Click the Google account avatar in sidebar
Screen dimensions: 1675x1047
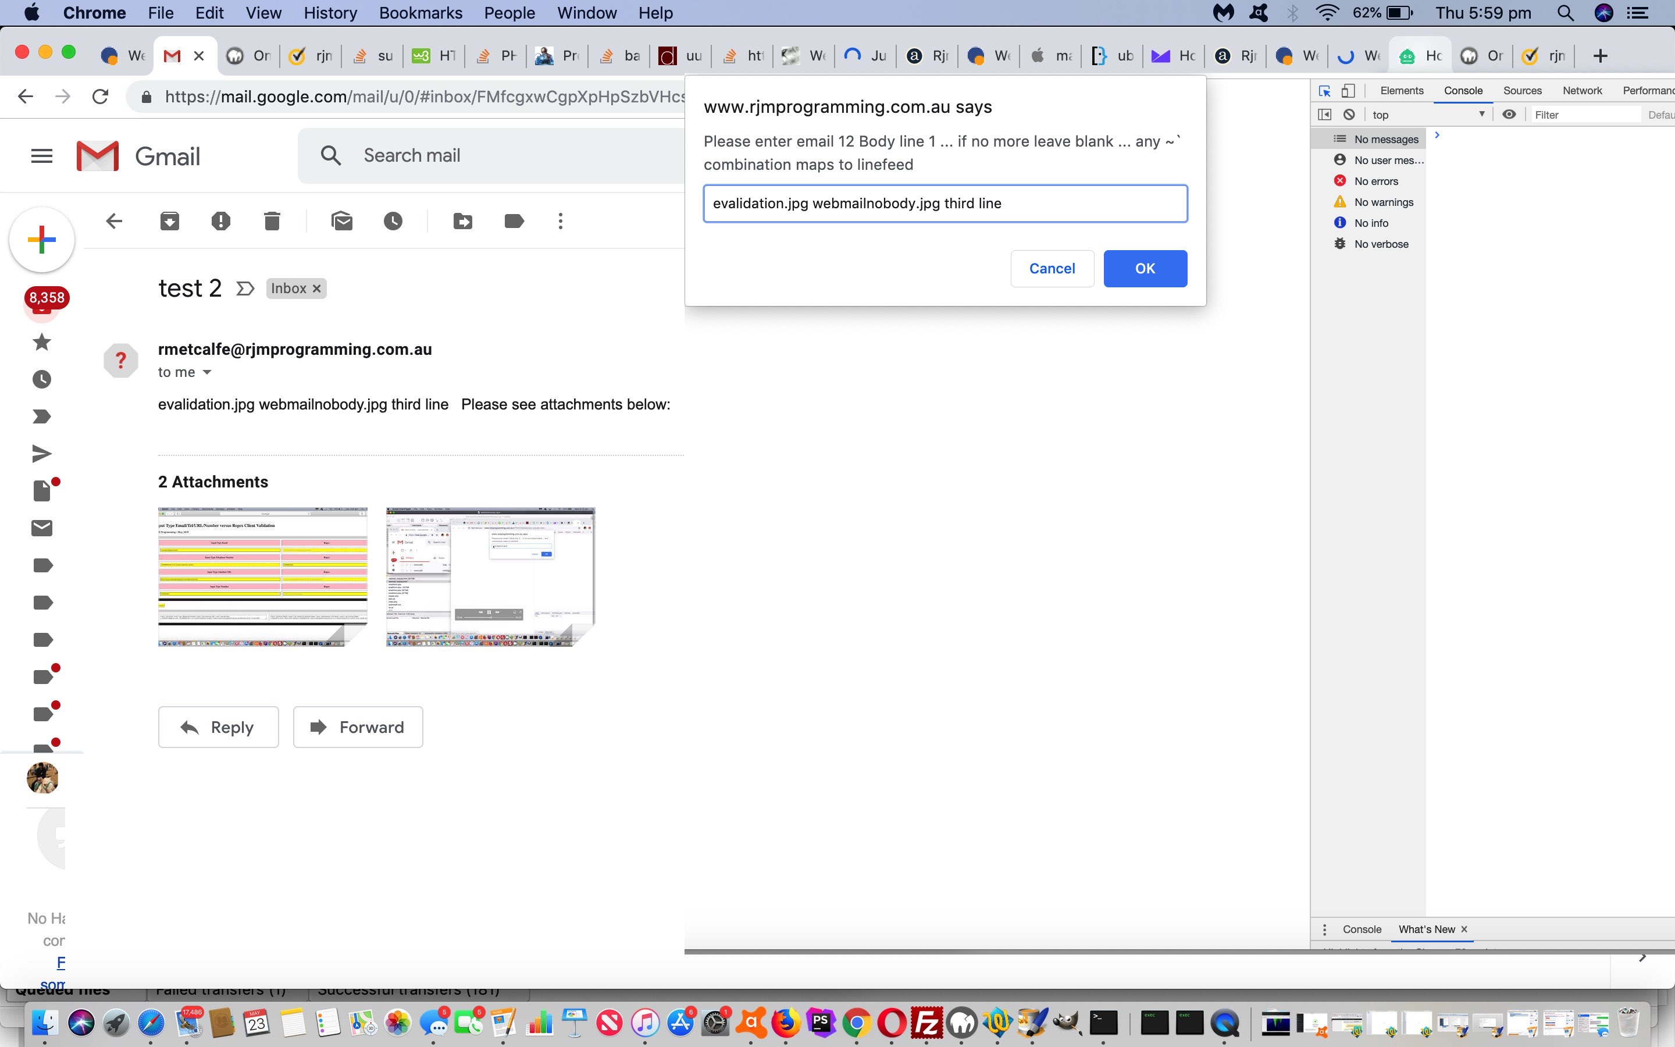tap(42, 778)
